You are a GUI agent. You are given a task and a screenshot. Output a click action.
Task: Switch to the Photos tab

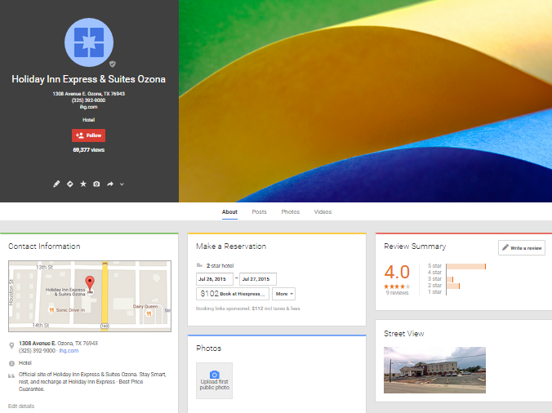click(290, 211)
